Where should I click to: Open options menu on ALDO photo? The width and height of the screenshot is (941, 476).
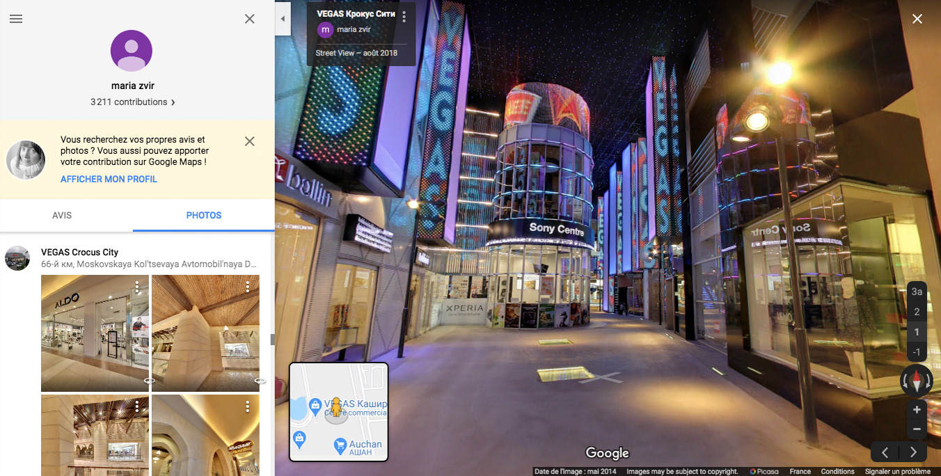pyautogui.click(x=137, y=286)
